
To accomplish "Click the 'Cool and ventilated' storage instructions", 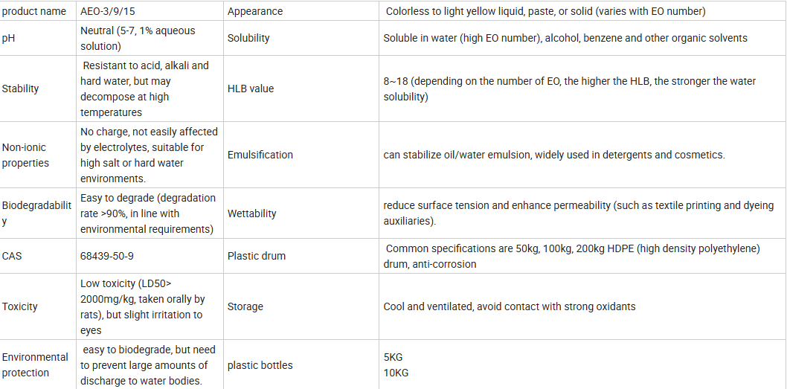I will coord(510,306).
